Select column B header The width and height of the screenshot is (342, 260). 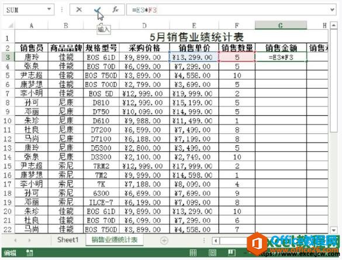(65, 26)
